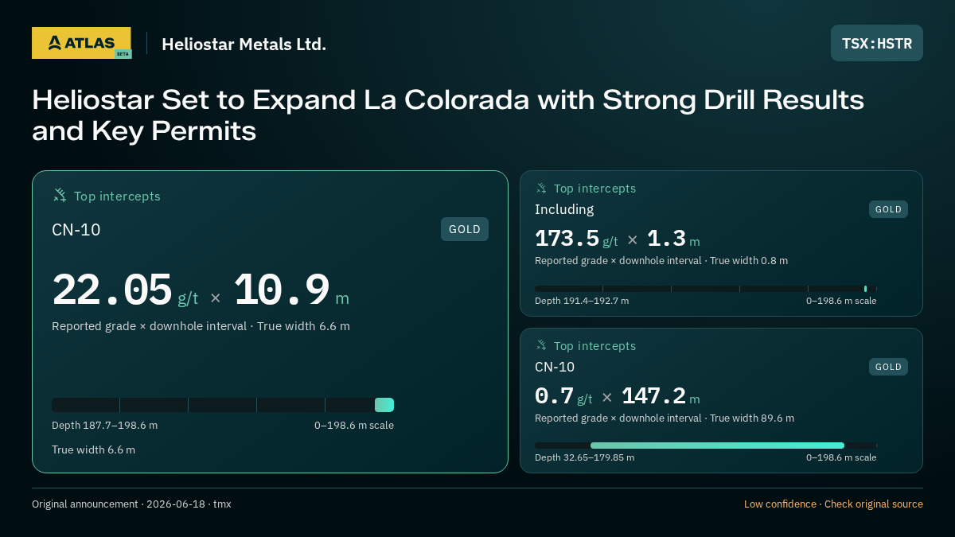Click the 22.05 g/t grade value
This screenshot has width=955, height=537.
click(x=125, y=290)
